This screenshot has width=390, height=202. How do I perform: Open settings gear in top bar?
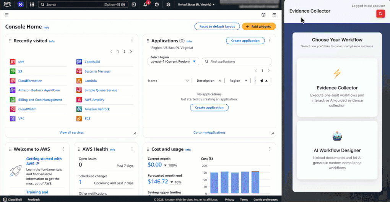[169, 5]
